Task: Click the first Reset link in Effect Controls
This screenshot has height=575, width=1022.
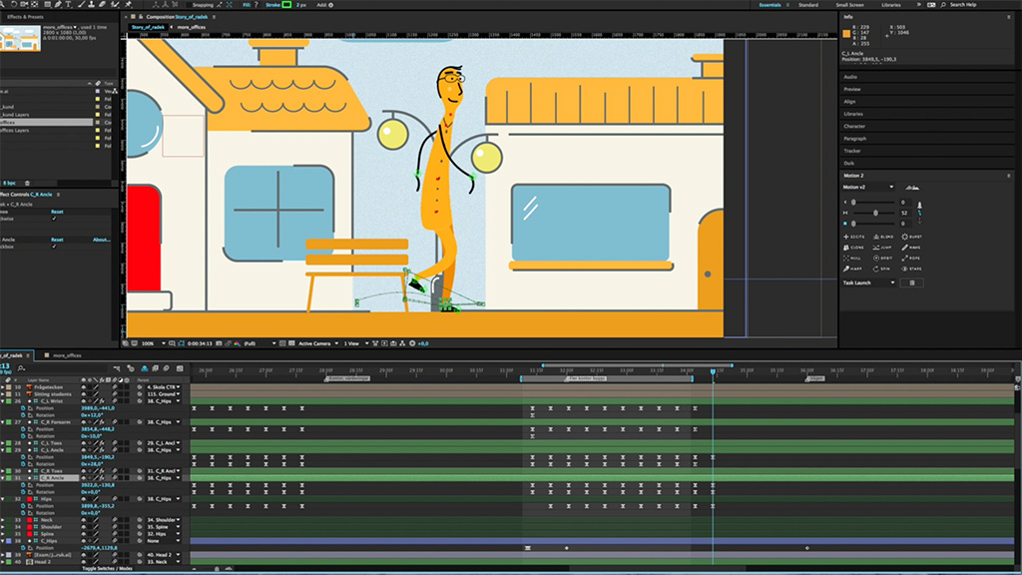Action: point(57,212)
